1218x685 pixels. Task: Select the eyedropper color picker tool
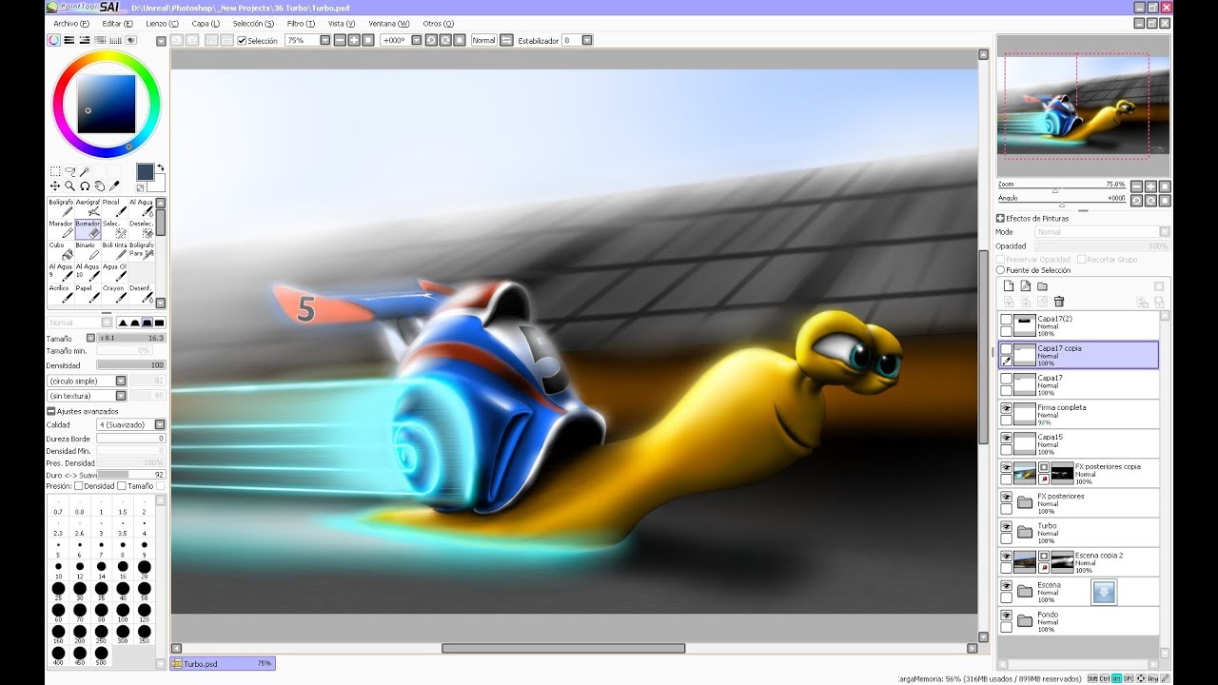pos(115,186)
